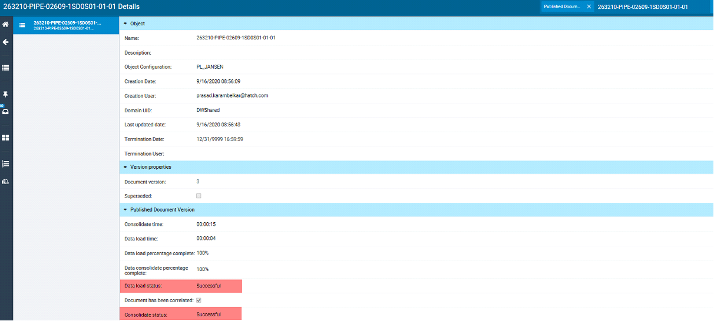Click the numbered list sidebar icon
The height and width of the screenshot is (321, 714).
pos(5,163)
